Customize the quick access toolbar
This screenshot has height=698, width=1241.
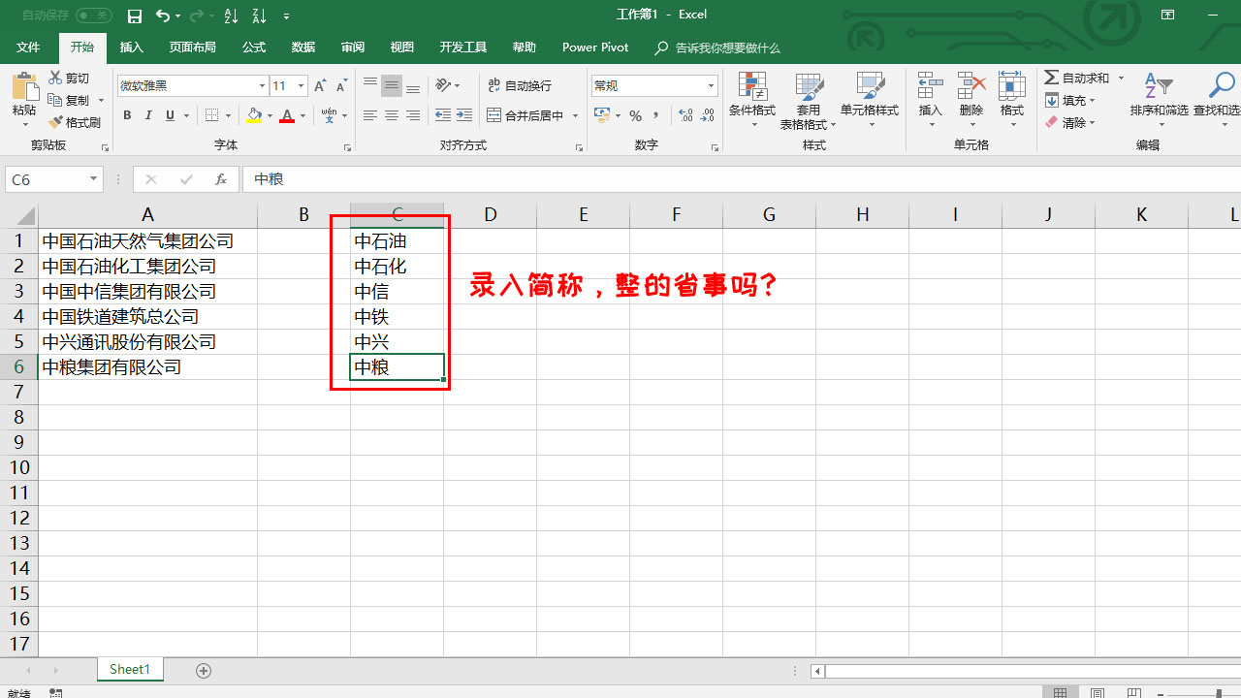point(286,16)
